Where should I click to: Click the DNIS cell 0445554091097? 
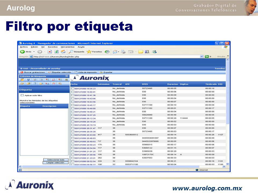tap(150, 138)
